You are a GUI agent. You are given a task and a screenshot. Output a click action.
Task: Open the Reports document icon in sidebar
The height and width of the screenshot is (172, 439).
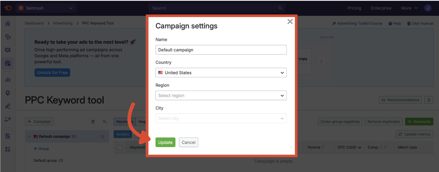pyautogui.click(x=8, y=136)
